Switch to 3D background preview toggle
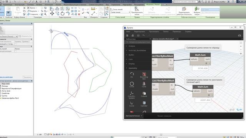 (232, 110)
